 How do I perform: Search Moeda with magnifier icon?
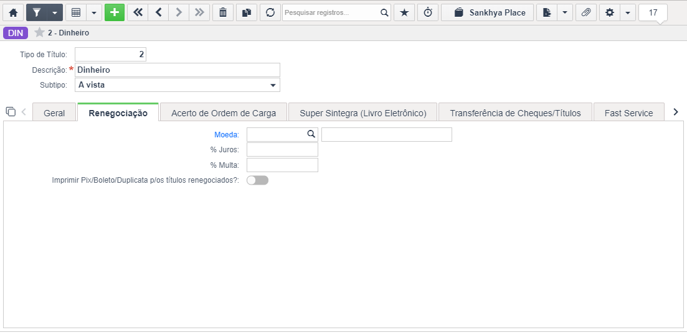pos(311,134)
